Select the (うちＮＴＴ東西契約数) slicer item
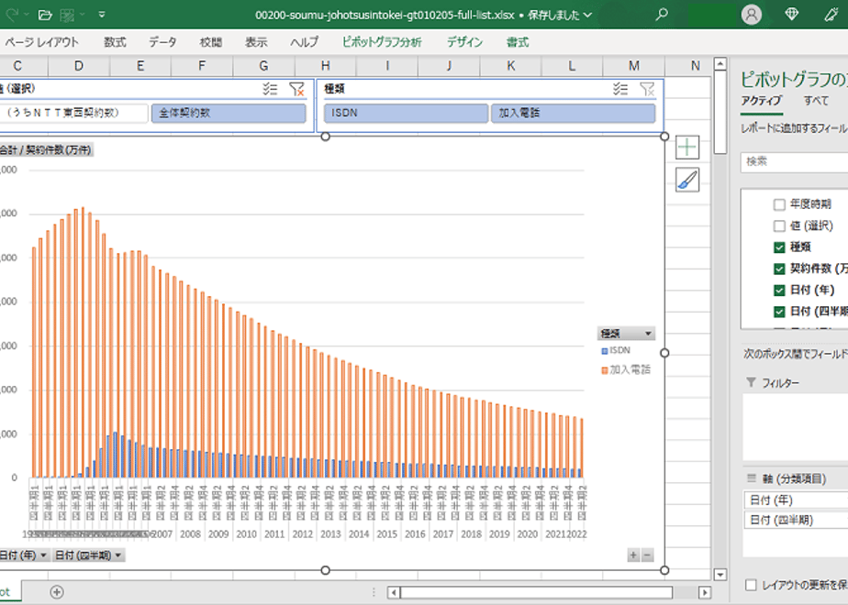The width and height of the screenshot is (848, 605). tap(73, 113)
